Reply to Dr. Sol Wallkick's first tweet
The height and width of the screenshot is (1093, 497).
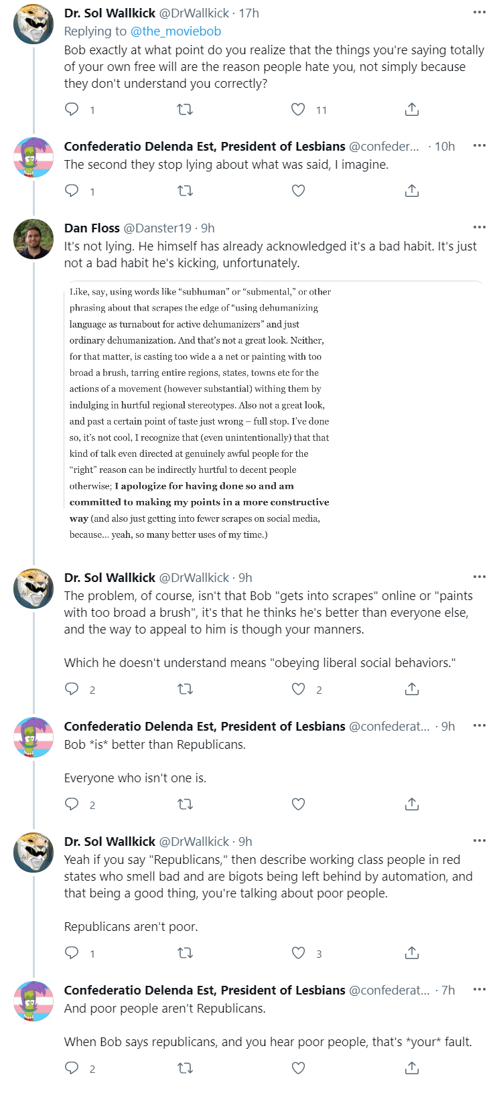click(72, 109)
